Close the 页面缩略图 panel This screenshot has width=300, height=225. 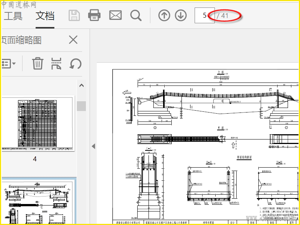73,40
